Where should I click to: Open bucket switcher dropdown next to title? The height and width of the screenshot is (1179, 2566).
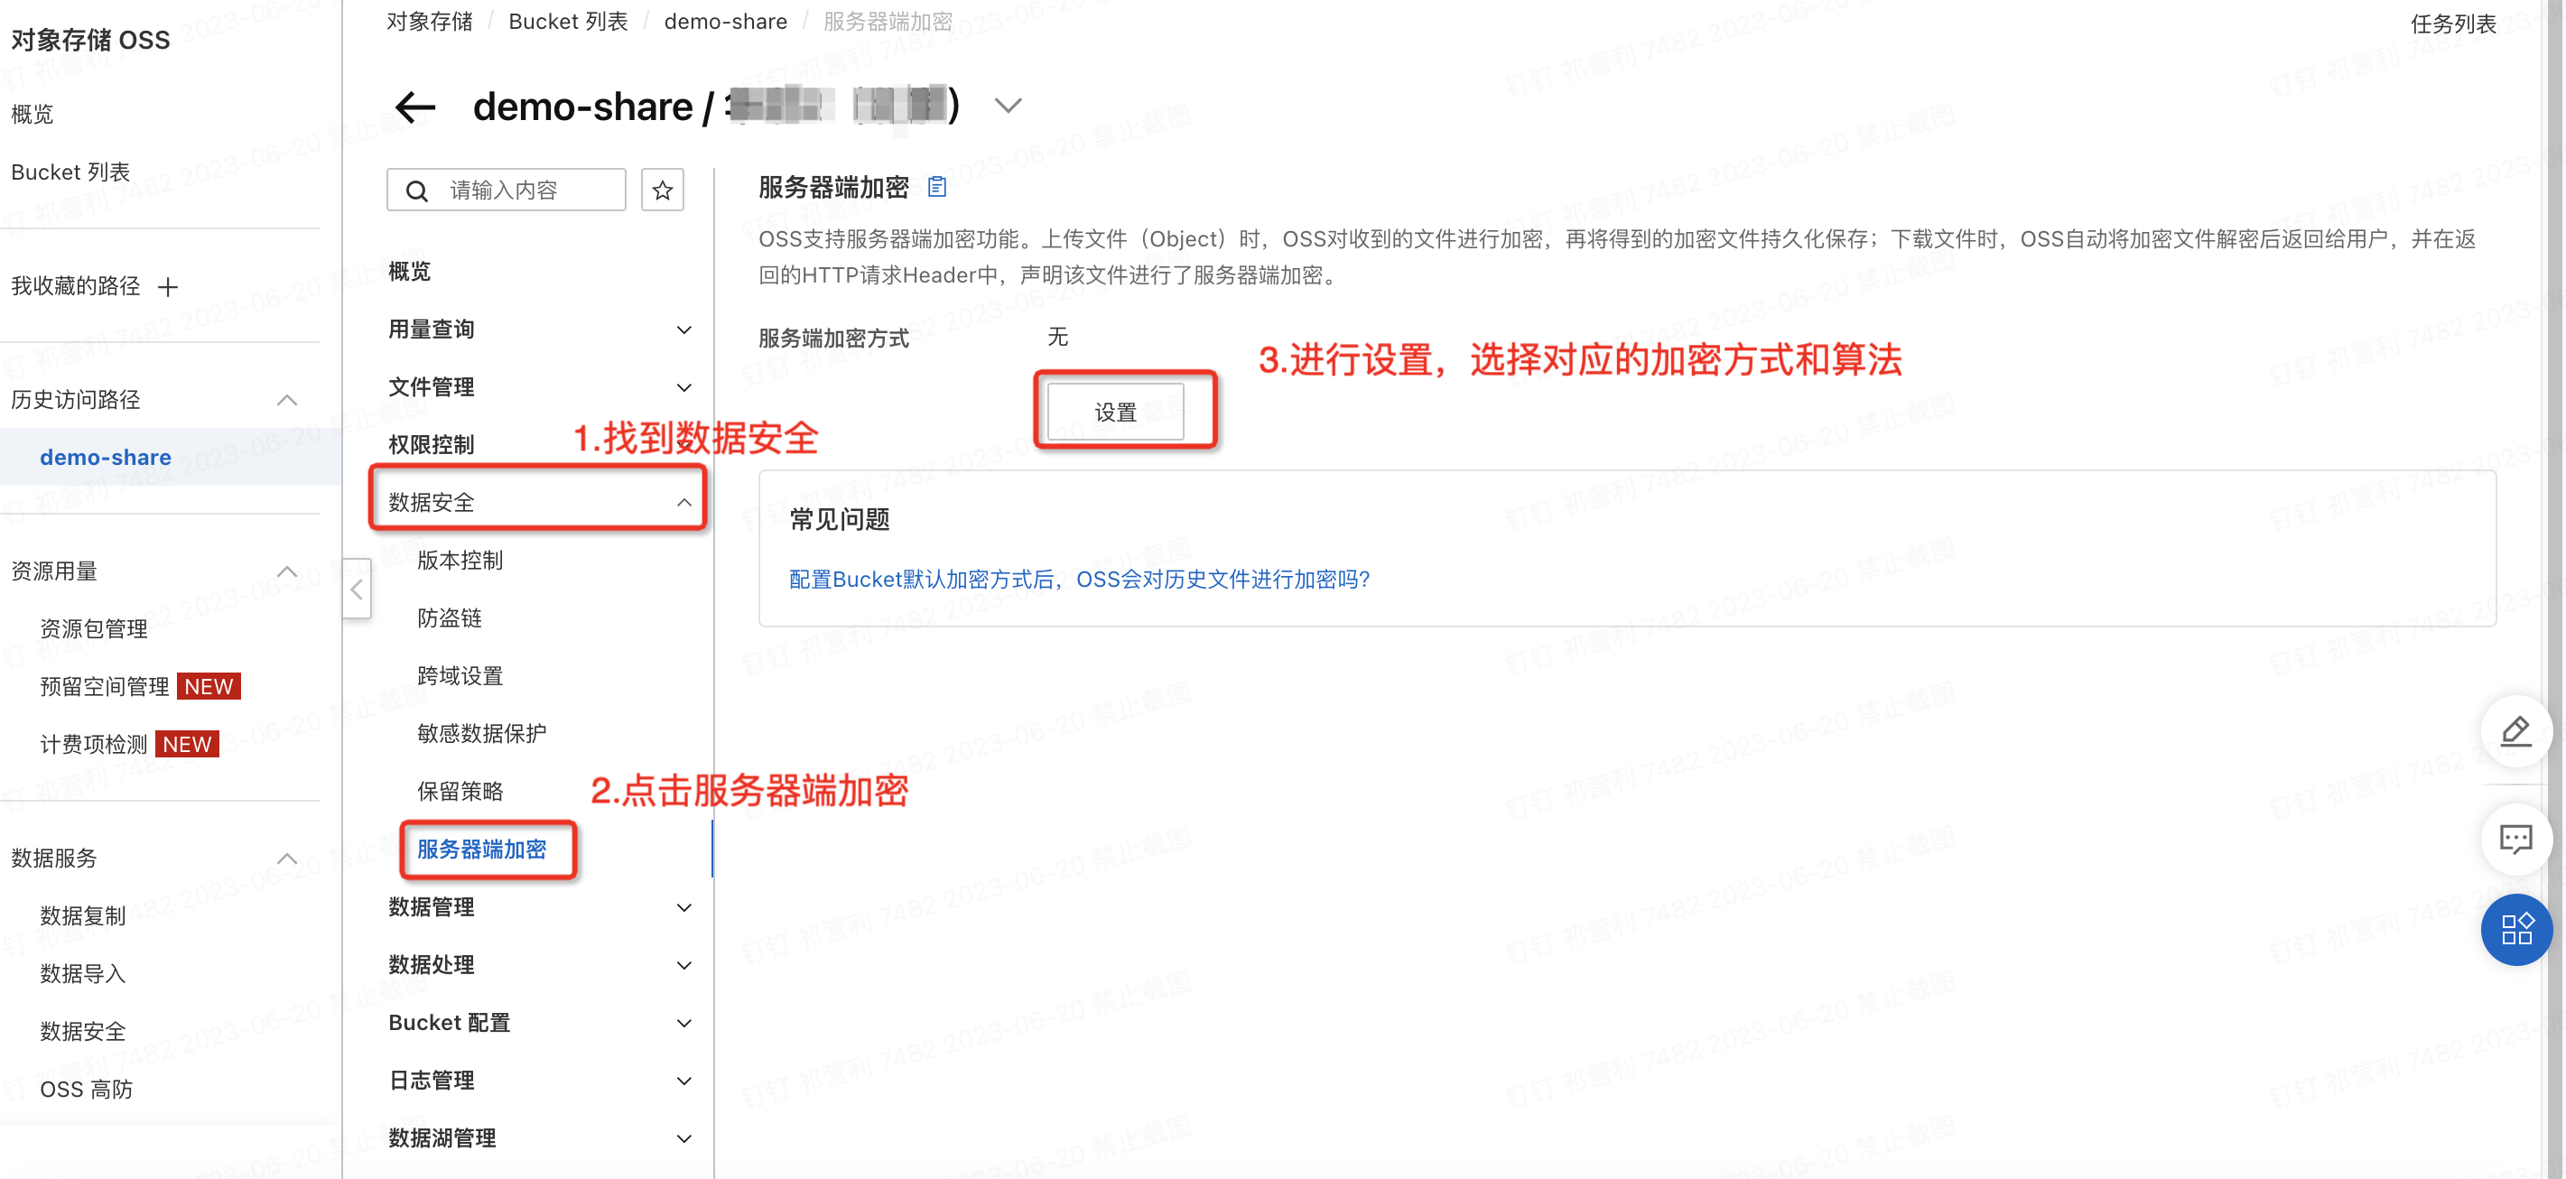click(x=1008, y=106)
